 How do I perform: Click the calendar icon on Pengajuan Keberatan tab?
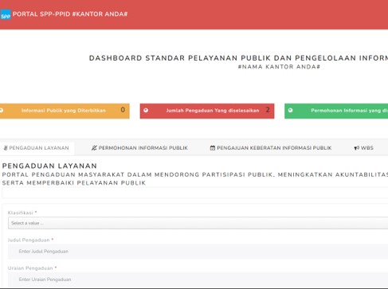[213, 148]
